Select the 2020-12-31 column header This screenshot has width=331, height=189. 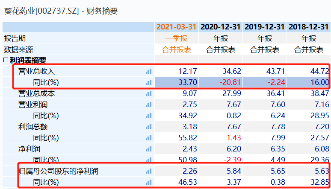pyautogui.click(x=221, y=27)
